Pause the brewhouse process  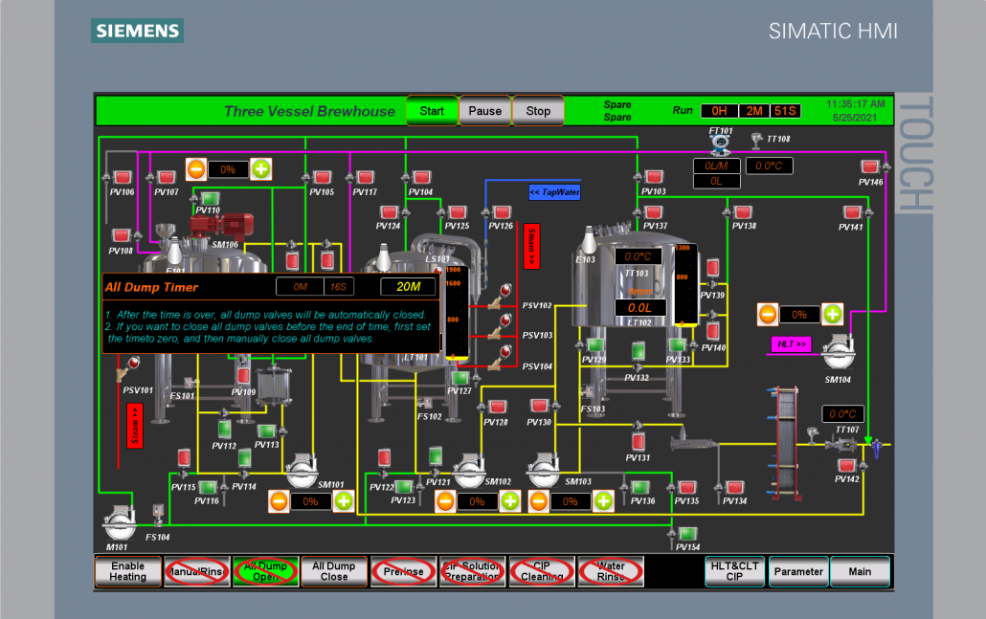coord(484,111)
